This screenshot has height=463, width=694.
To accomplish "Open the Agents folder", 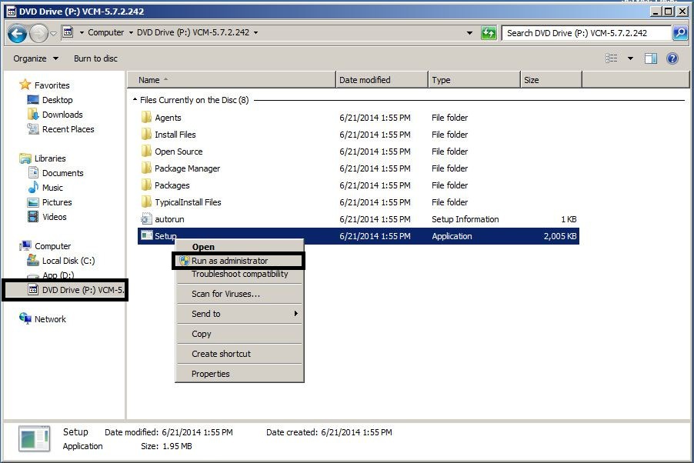I will tap(168, 118).
